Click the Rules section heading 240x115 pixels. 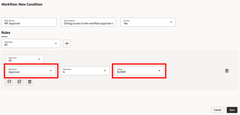pos(6,33)
